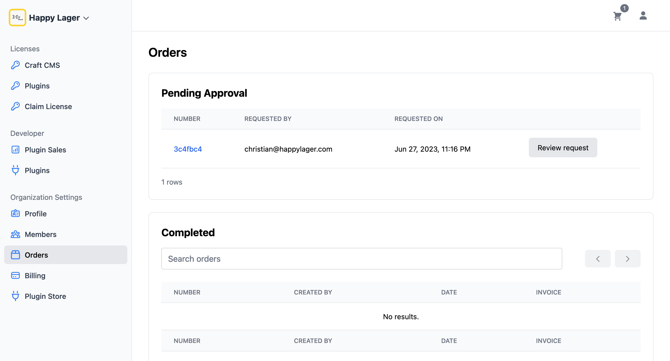Click the Completed section heading
Screen dimensions: 670x361
click(188, 232)
